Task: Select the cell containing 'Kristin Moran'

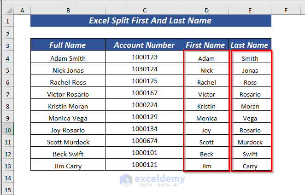Action: coord(68,106)
